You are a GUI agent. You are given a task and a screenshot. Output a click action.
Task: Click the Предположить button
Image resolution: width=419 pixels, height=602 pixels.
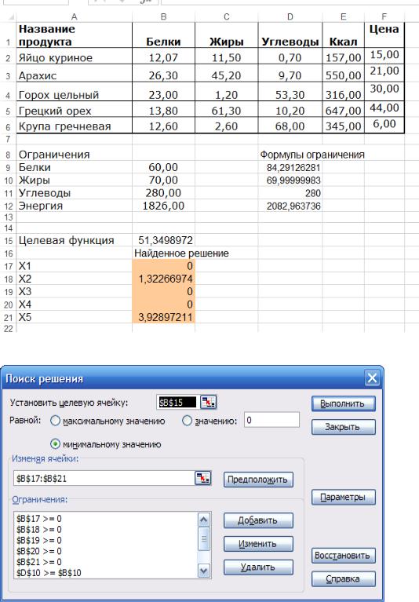(x=258, y=480)
